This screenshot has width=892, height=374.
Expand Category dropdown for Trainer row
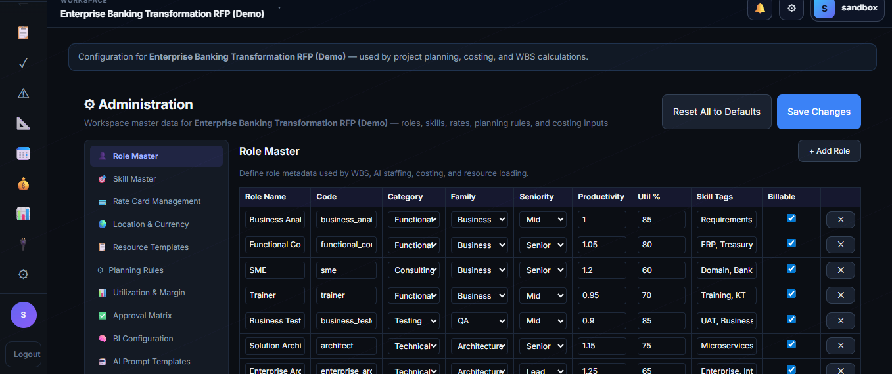click(x=413, y=295)
